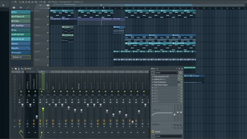Viewport: 247px width, 139px height.
Task: Select the Mute tool in playlist toolbar
Action: tap(29, 2)
